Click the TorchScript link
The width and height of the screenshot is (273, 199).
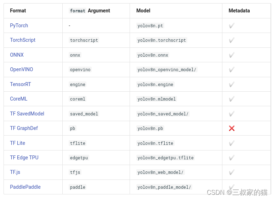coord(23,40)
